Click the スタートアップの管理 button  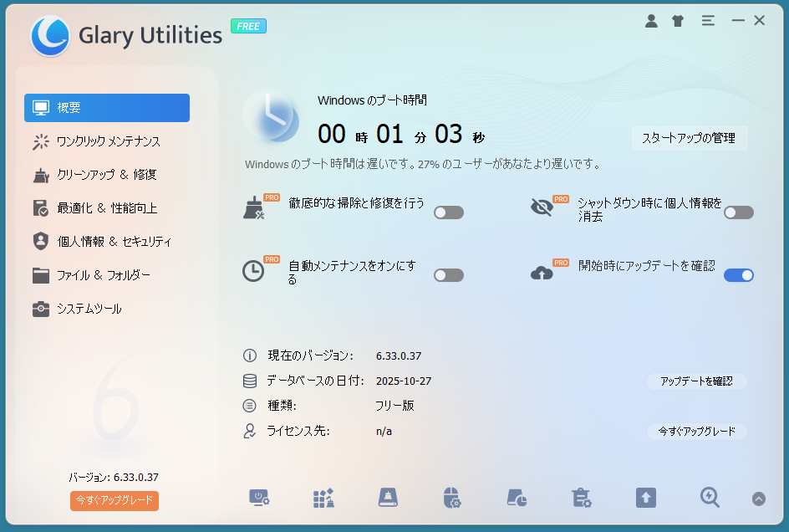(689, 138)
